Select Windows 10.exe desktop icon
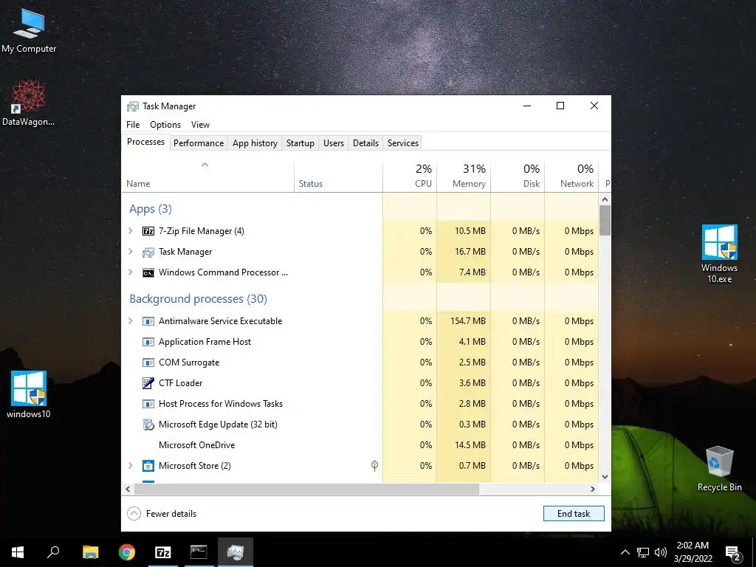The image size is (756, 567). 719,254
